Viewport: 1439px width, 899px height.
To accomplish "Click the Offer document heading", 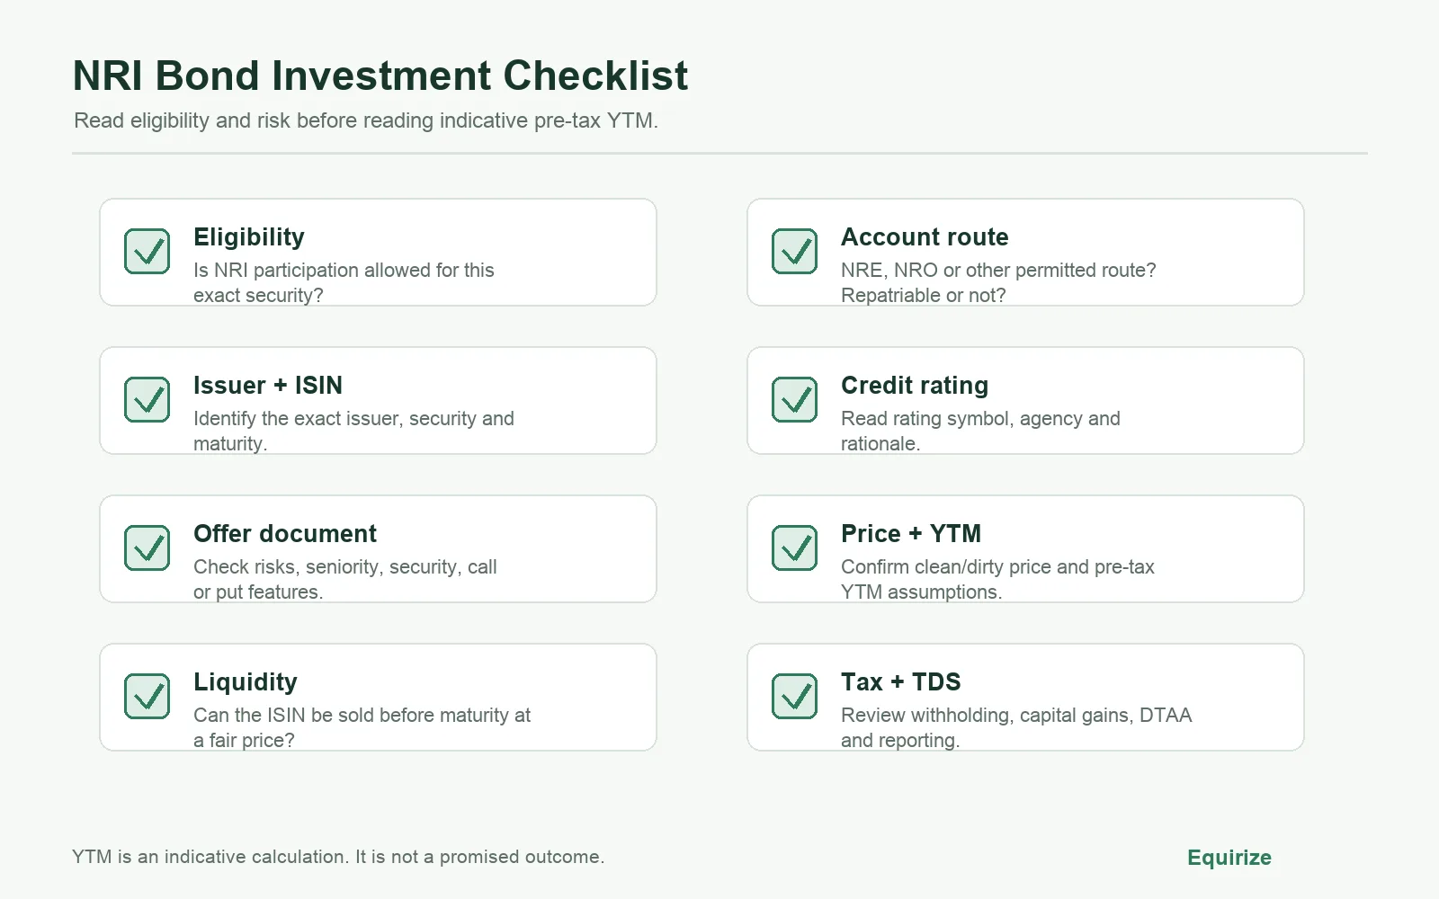I will point(285,534).
